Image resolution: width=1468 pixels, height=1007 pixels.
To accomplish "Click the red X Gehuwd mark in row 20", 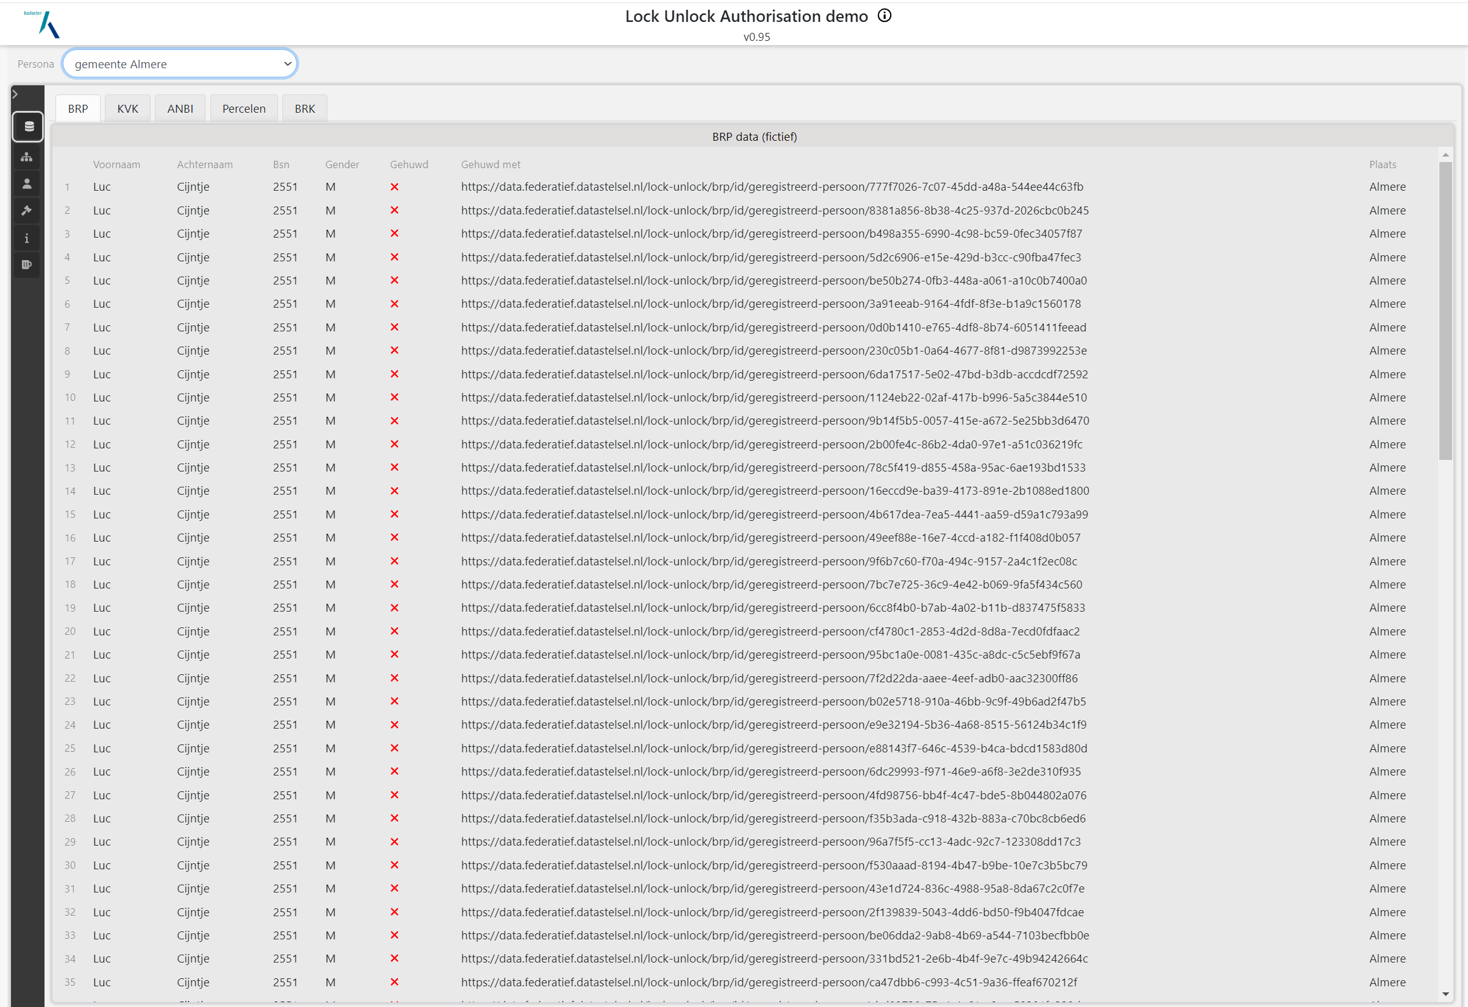I will (x=394, y=631).
